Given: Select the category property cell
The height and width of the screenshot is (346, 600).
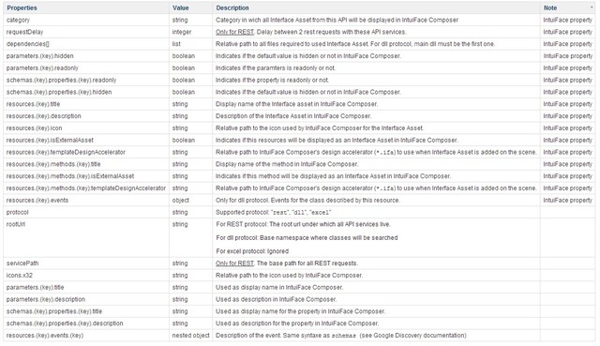Looking at the screenshot, I should point(86,20).
